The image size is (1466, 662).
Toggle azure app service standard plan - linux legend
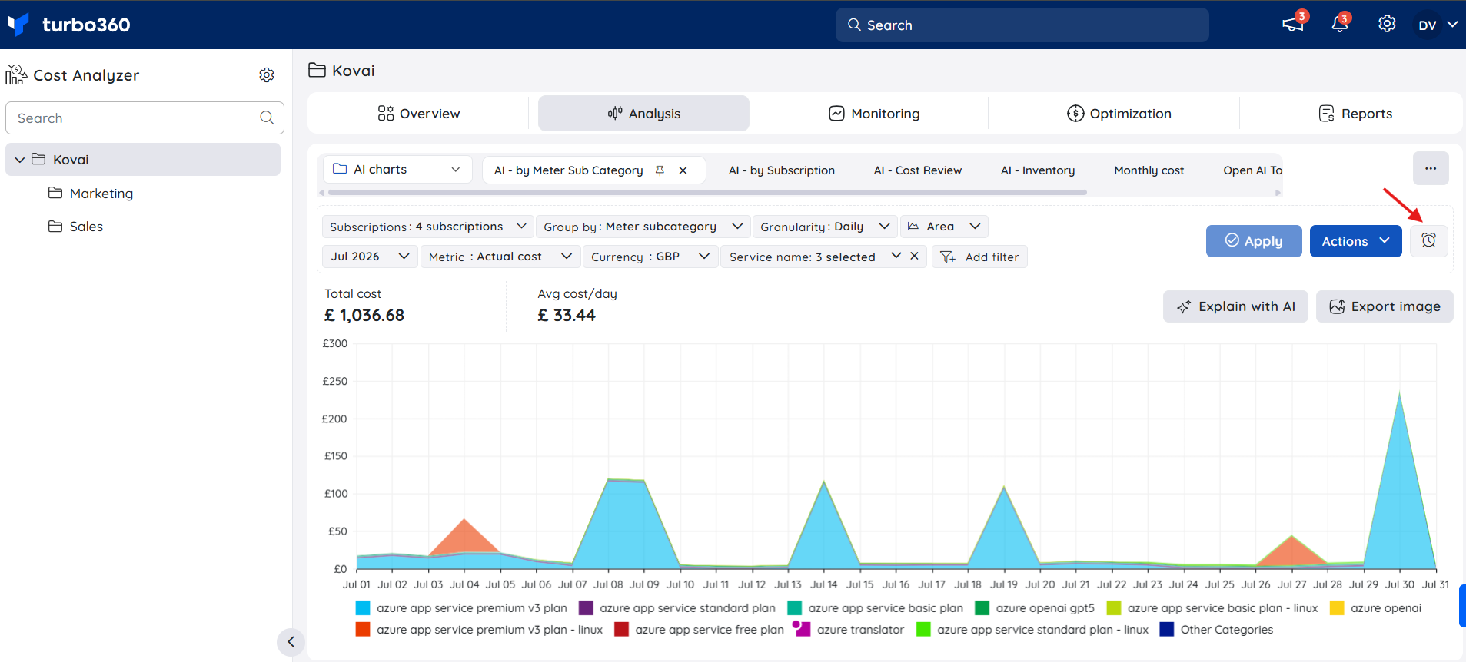(x=1032, y=630)
